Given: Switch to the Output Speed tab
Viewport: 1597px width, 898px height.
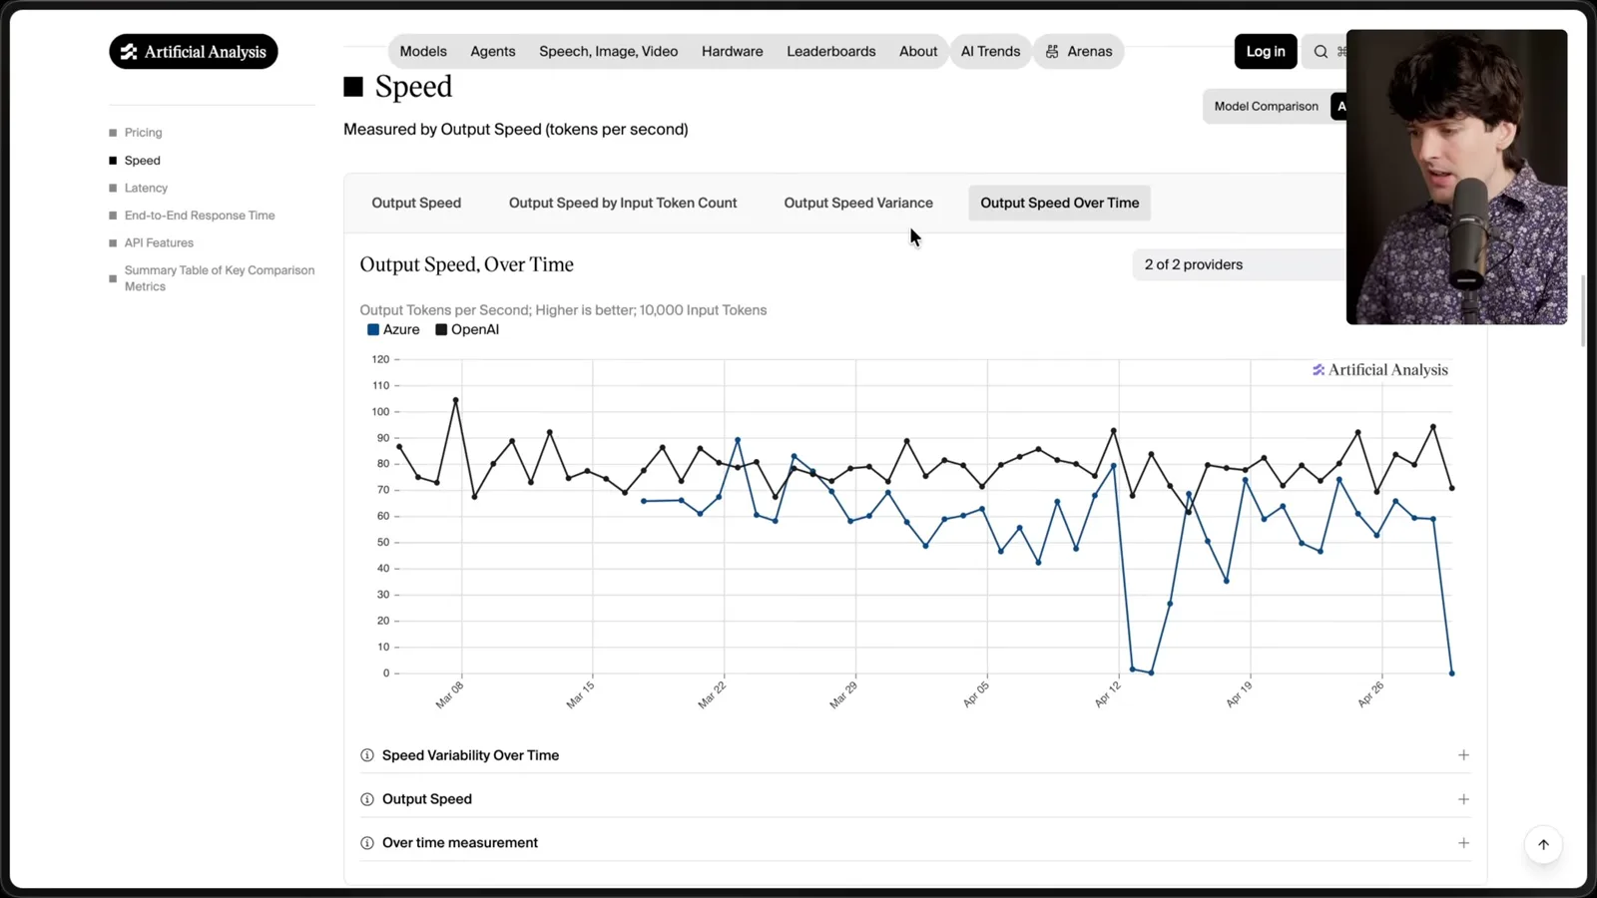Looking at the screenshot, I should [x=416, y=203].
